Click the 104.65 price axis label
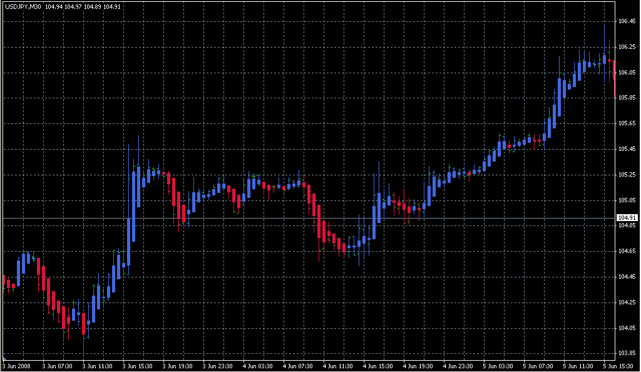Image resolution: width=641 pixels, height=372 pixels. click(627, 251)
